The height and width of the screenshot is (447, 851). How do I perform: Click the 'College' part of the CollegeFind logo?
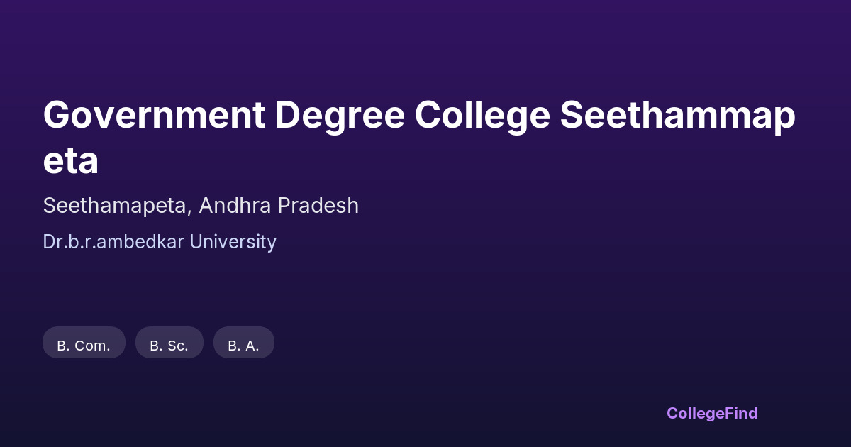pyautogui.click(x=695, y=413)
